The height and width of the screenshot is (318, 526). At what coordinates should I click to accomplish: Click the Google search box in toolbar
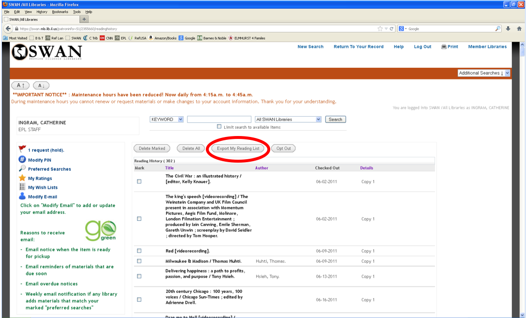click(x=451, y=29)
